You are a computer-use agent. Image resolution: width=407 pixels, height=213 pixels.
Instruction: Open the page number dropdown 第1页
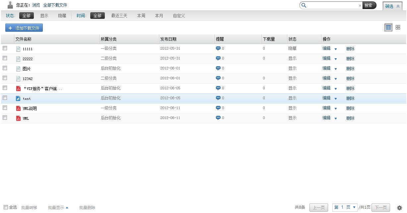coord(345,207)
